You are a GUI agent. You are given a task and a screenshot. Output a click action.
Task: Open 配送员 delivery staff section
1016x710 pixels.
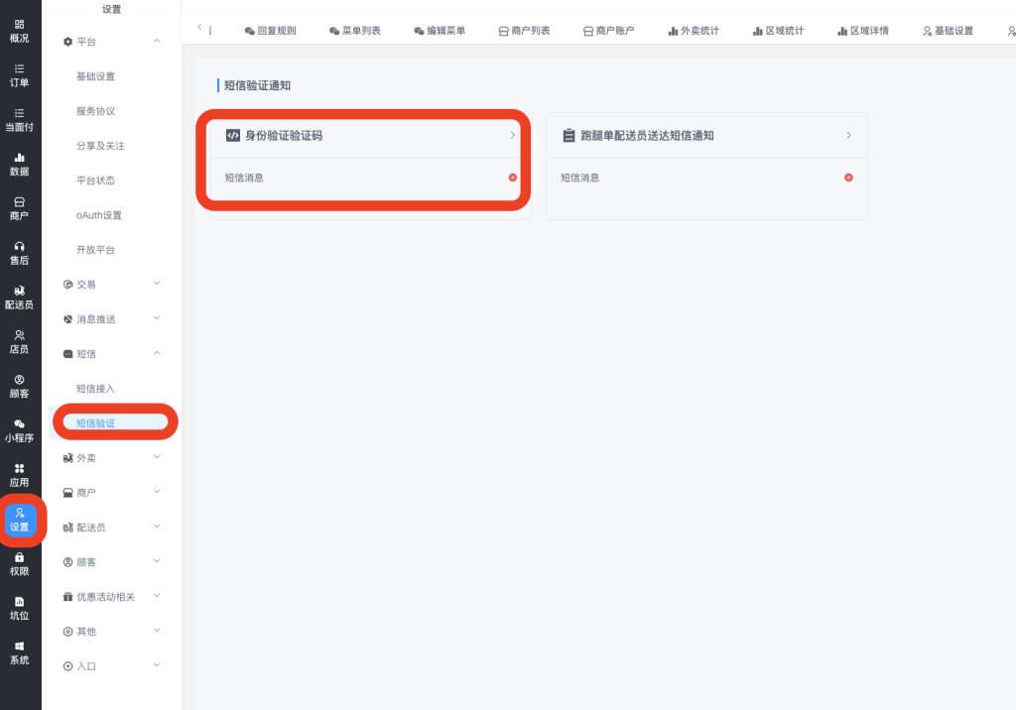pos(19,297)
